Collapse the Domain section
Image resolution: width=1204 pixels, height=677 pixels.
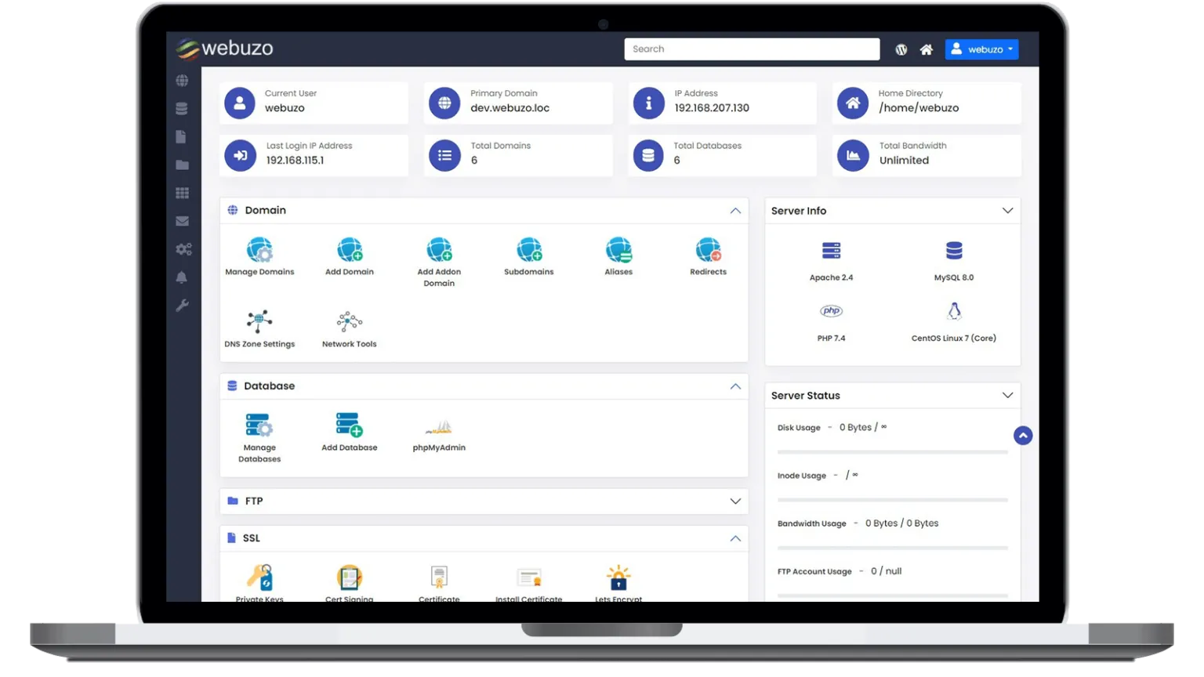pyautogui.click(x=735, y=210)
